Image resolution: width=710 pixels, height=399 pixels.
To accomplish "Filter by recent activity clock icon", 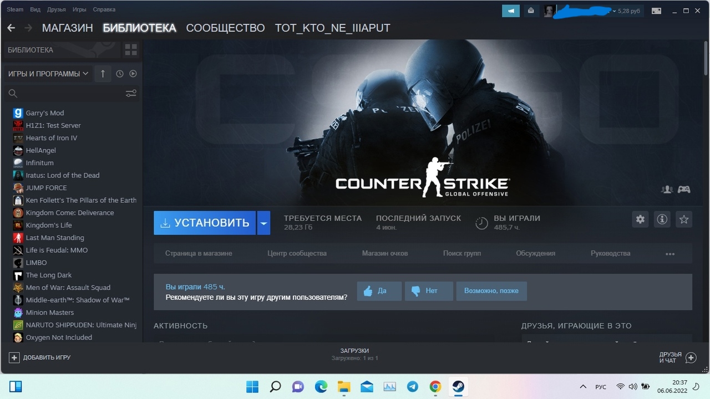I will click(120, 74).
